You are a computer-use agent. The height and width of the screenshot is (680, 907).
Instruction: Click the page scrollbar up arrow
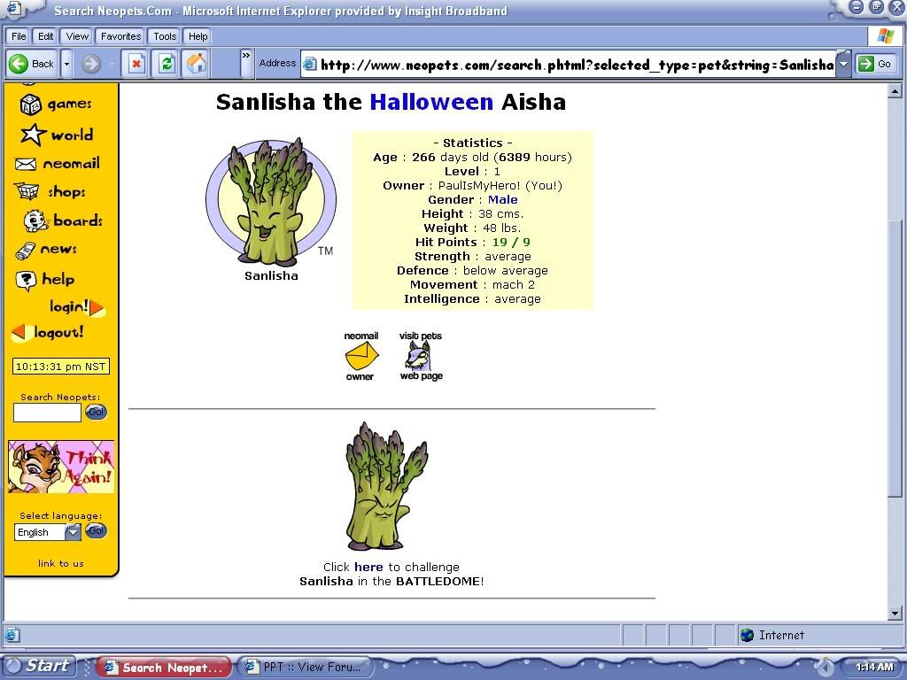click(895, 91)
